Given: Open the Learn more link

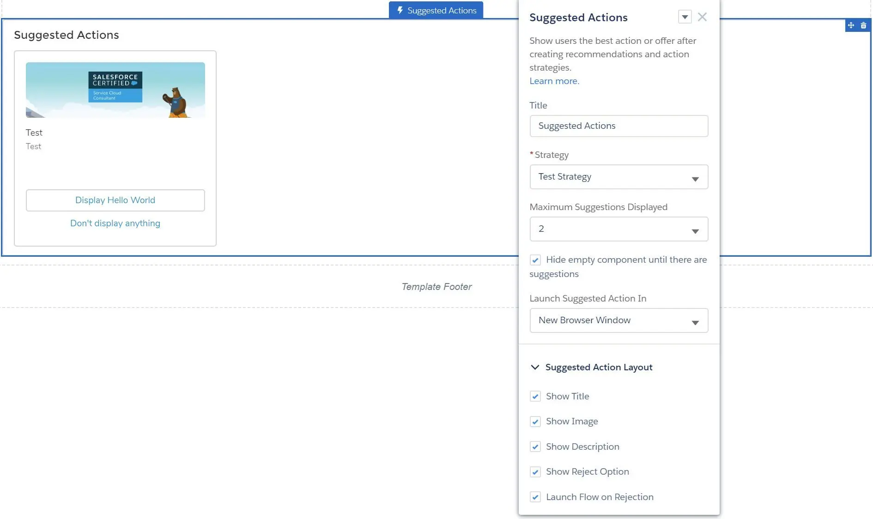Looking at the screenshot, I should (554, 81).
